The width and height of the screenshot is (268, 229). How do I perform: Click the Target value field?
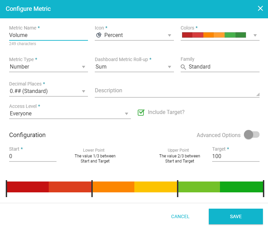coord(236,156)
